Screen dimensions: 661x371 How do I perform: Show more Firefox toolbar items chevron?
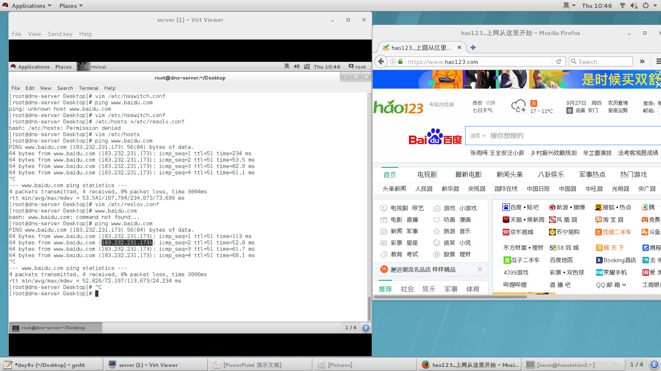click(642, 61)
